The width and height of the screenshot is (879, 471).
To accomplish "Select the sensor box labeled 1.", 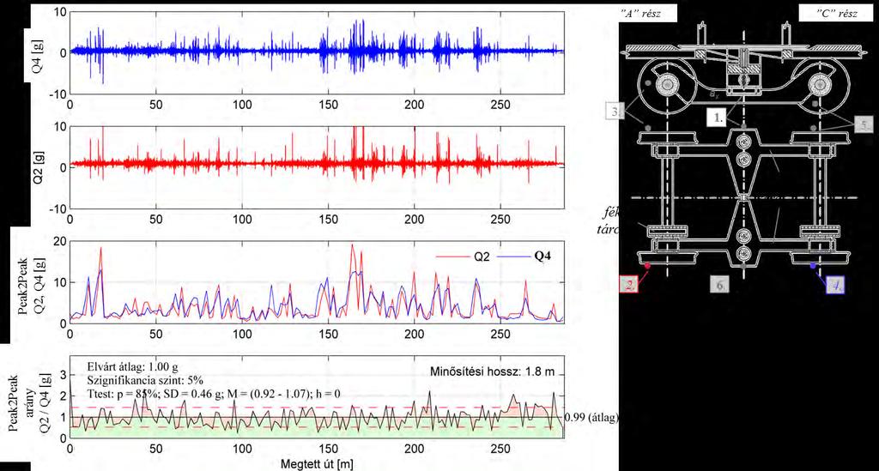I will point(717,118).
